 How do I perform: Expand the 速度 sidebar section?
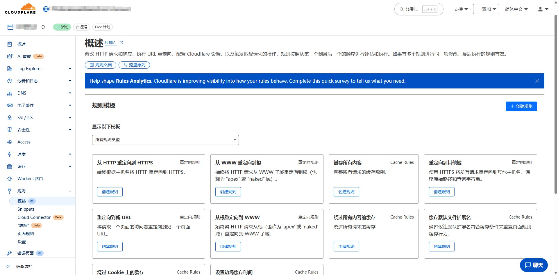(x=70, y=154)
